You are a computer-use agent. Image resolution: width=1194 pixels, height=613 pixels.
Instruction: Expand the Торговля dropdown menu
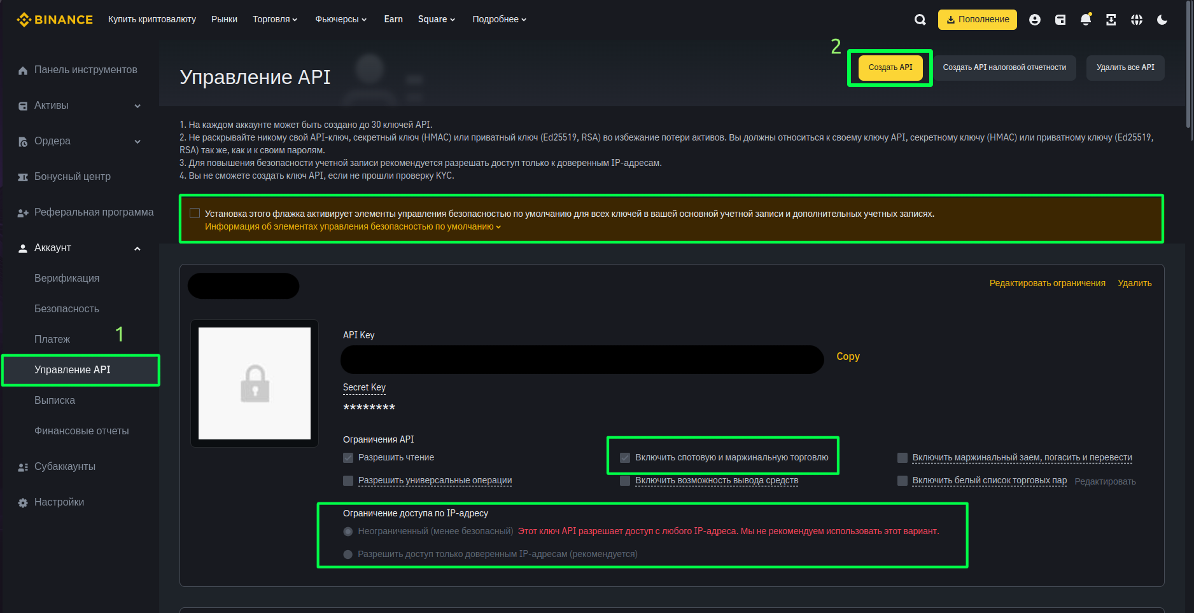(x=275, y=20)
